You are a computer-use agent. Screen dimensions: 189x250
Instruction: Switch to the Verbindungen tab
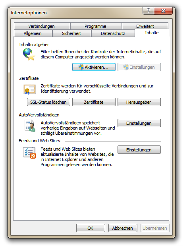(x=42, y=26)
